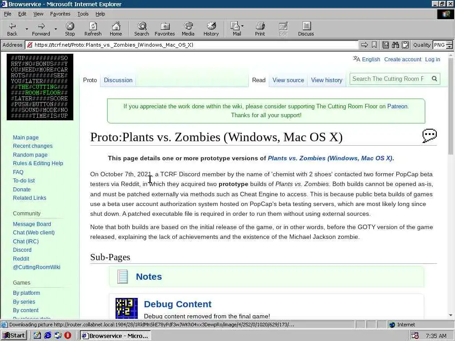Open the Discord sidebar link
The image size is (455, 341).
click(22, 250)
